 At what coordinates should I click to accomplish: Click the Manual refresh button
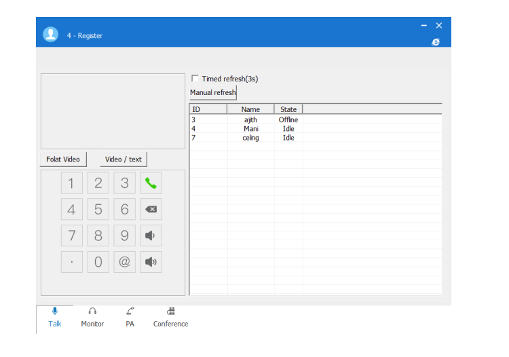[213, 93]
